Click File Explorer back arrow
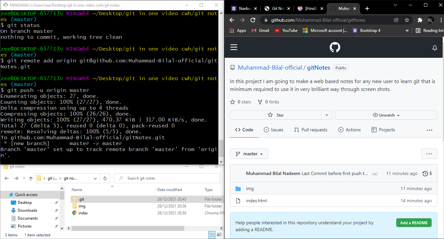The image size is (444, 239). pos(7,178)
